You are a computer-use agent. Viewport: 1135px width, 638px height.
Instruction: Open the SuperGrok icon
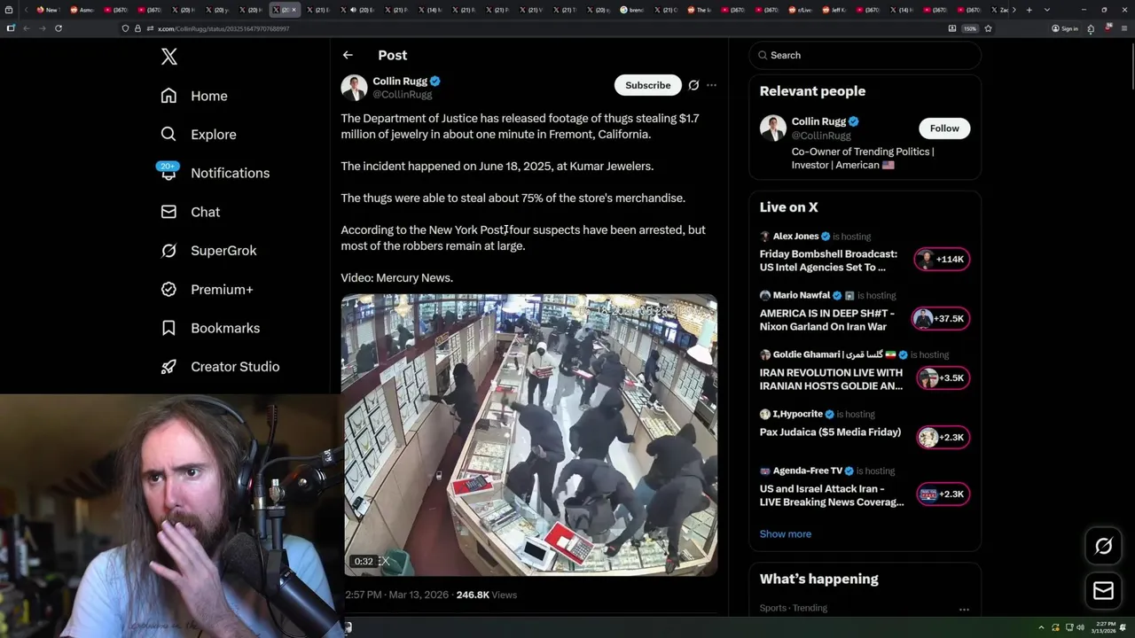pos(168,250)
